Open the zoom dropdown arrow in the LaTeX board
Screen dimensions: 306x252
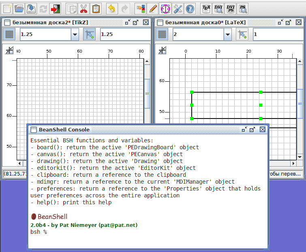(227, 34)
